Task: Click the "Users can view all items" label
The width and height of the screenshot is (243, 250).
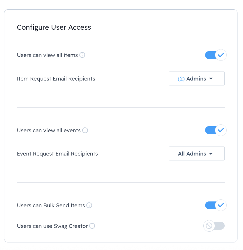Action: 47,55
